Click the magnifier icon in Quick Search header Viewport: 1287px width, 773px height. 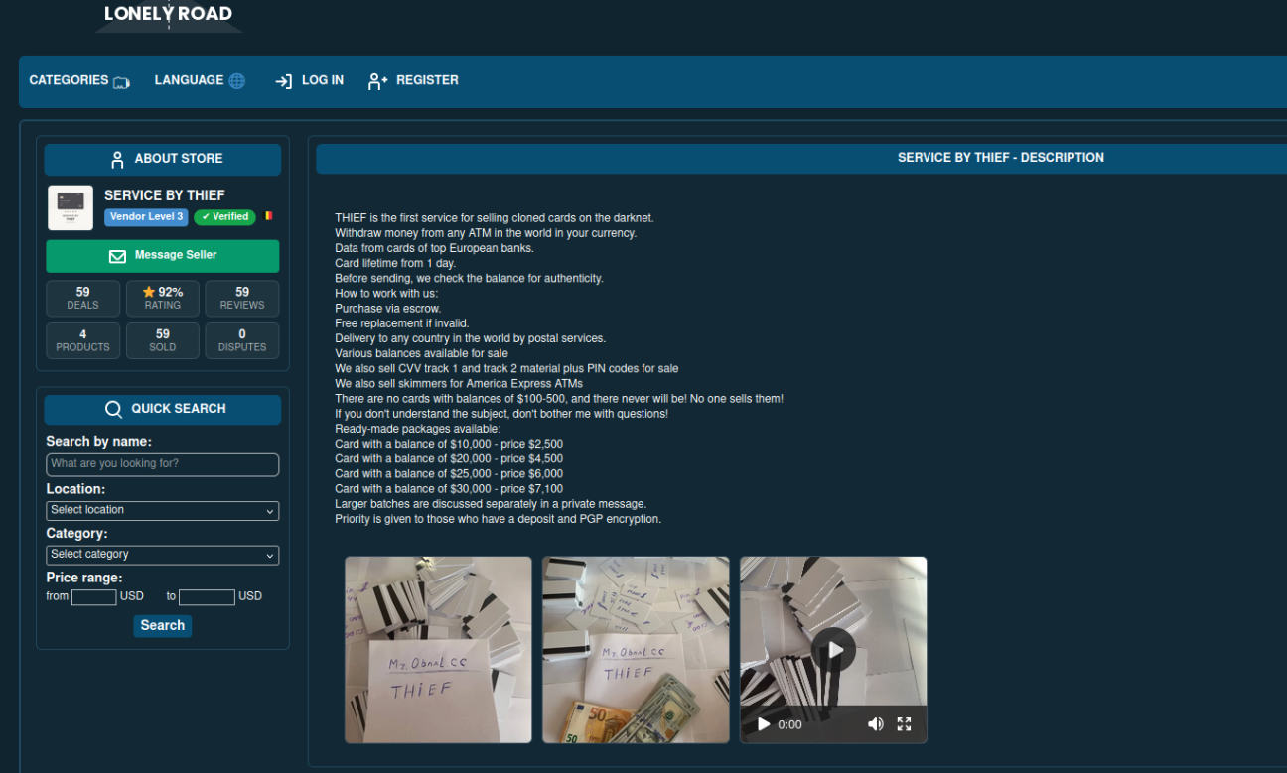pos(114,409)
